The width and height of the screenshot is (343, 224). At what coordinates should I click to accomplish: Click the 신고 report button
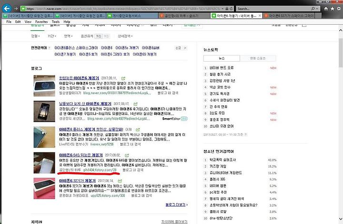click(178, 48)
